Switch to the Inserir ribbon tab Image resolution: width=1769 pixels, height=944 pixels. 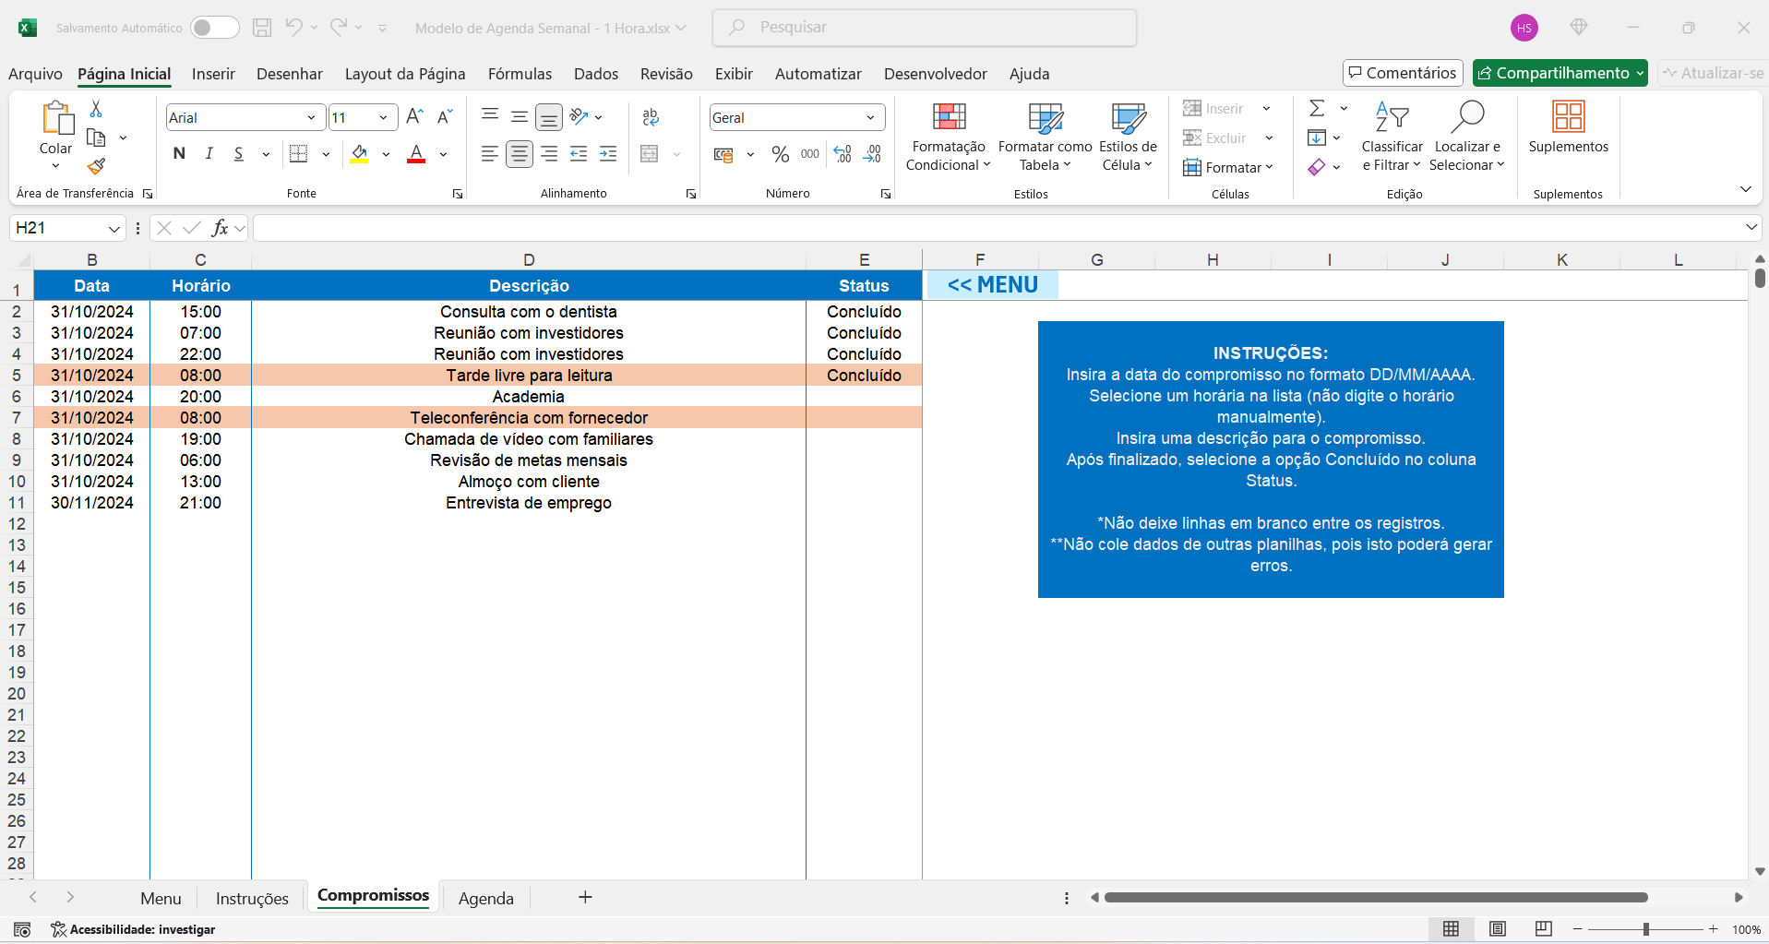tap(213, 73)
